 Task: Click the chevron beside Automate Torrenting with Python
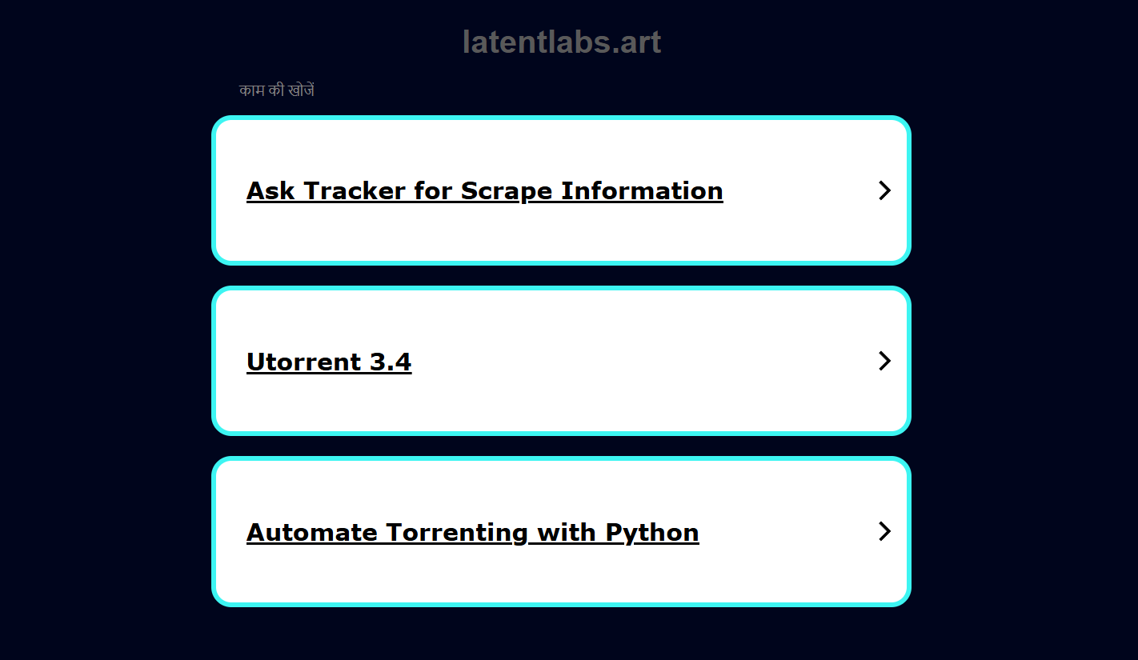[884, 531]
